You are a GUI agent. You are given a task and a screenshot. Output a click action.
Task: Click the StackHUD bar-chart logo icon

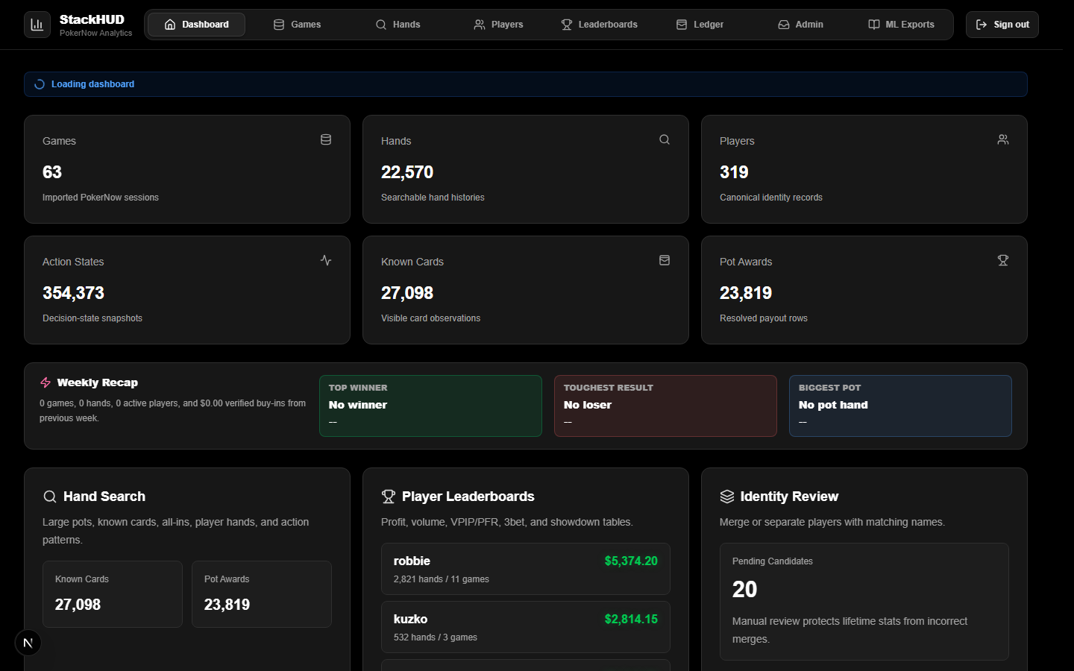(x=37, y=25)
